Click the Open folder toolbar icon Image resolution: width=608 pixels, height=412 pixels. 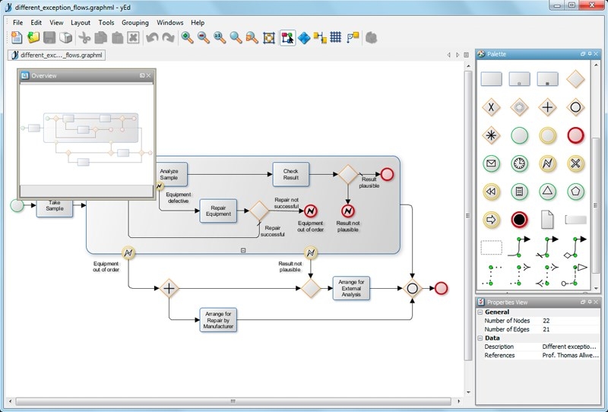pyautogui.click(x=33, y=37)
